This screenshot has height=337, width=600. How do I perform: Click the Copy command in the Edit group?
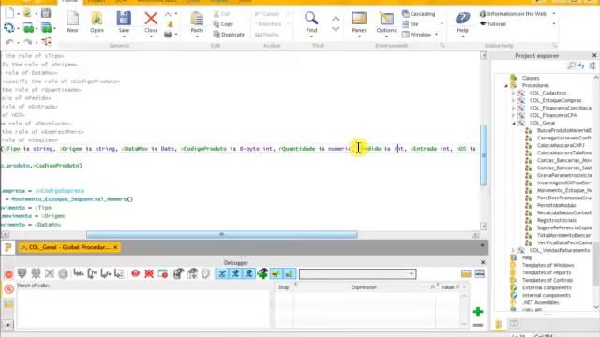pos(224,24)
